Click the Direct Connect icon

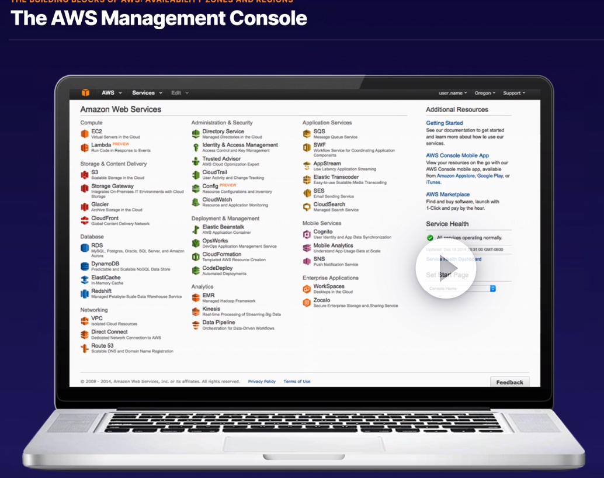point(85,335)
